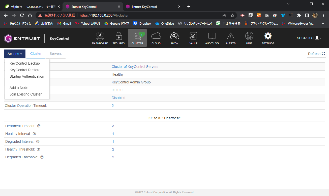Screen dimensions: 329x196
Task: Open the Vimeo extension icon
Action: pos(283,15)
